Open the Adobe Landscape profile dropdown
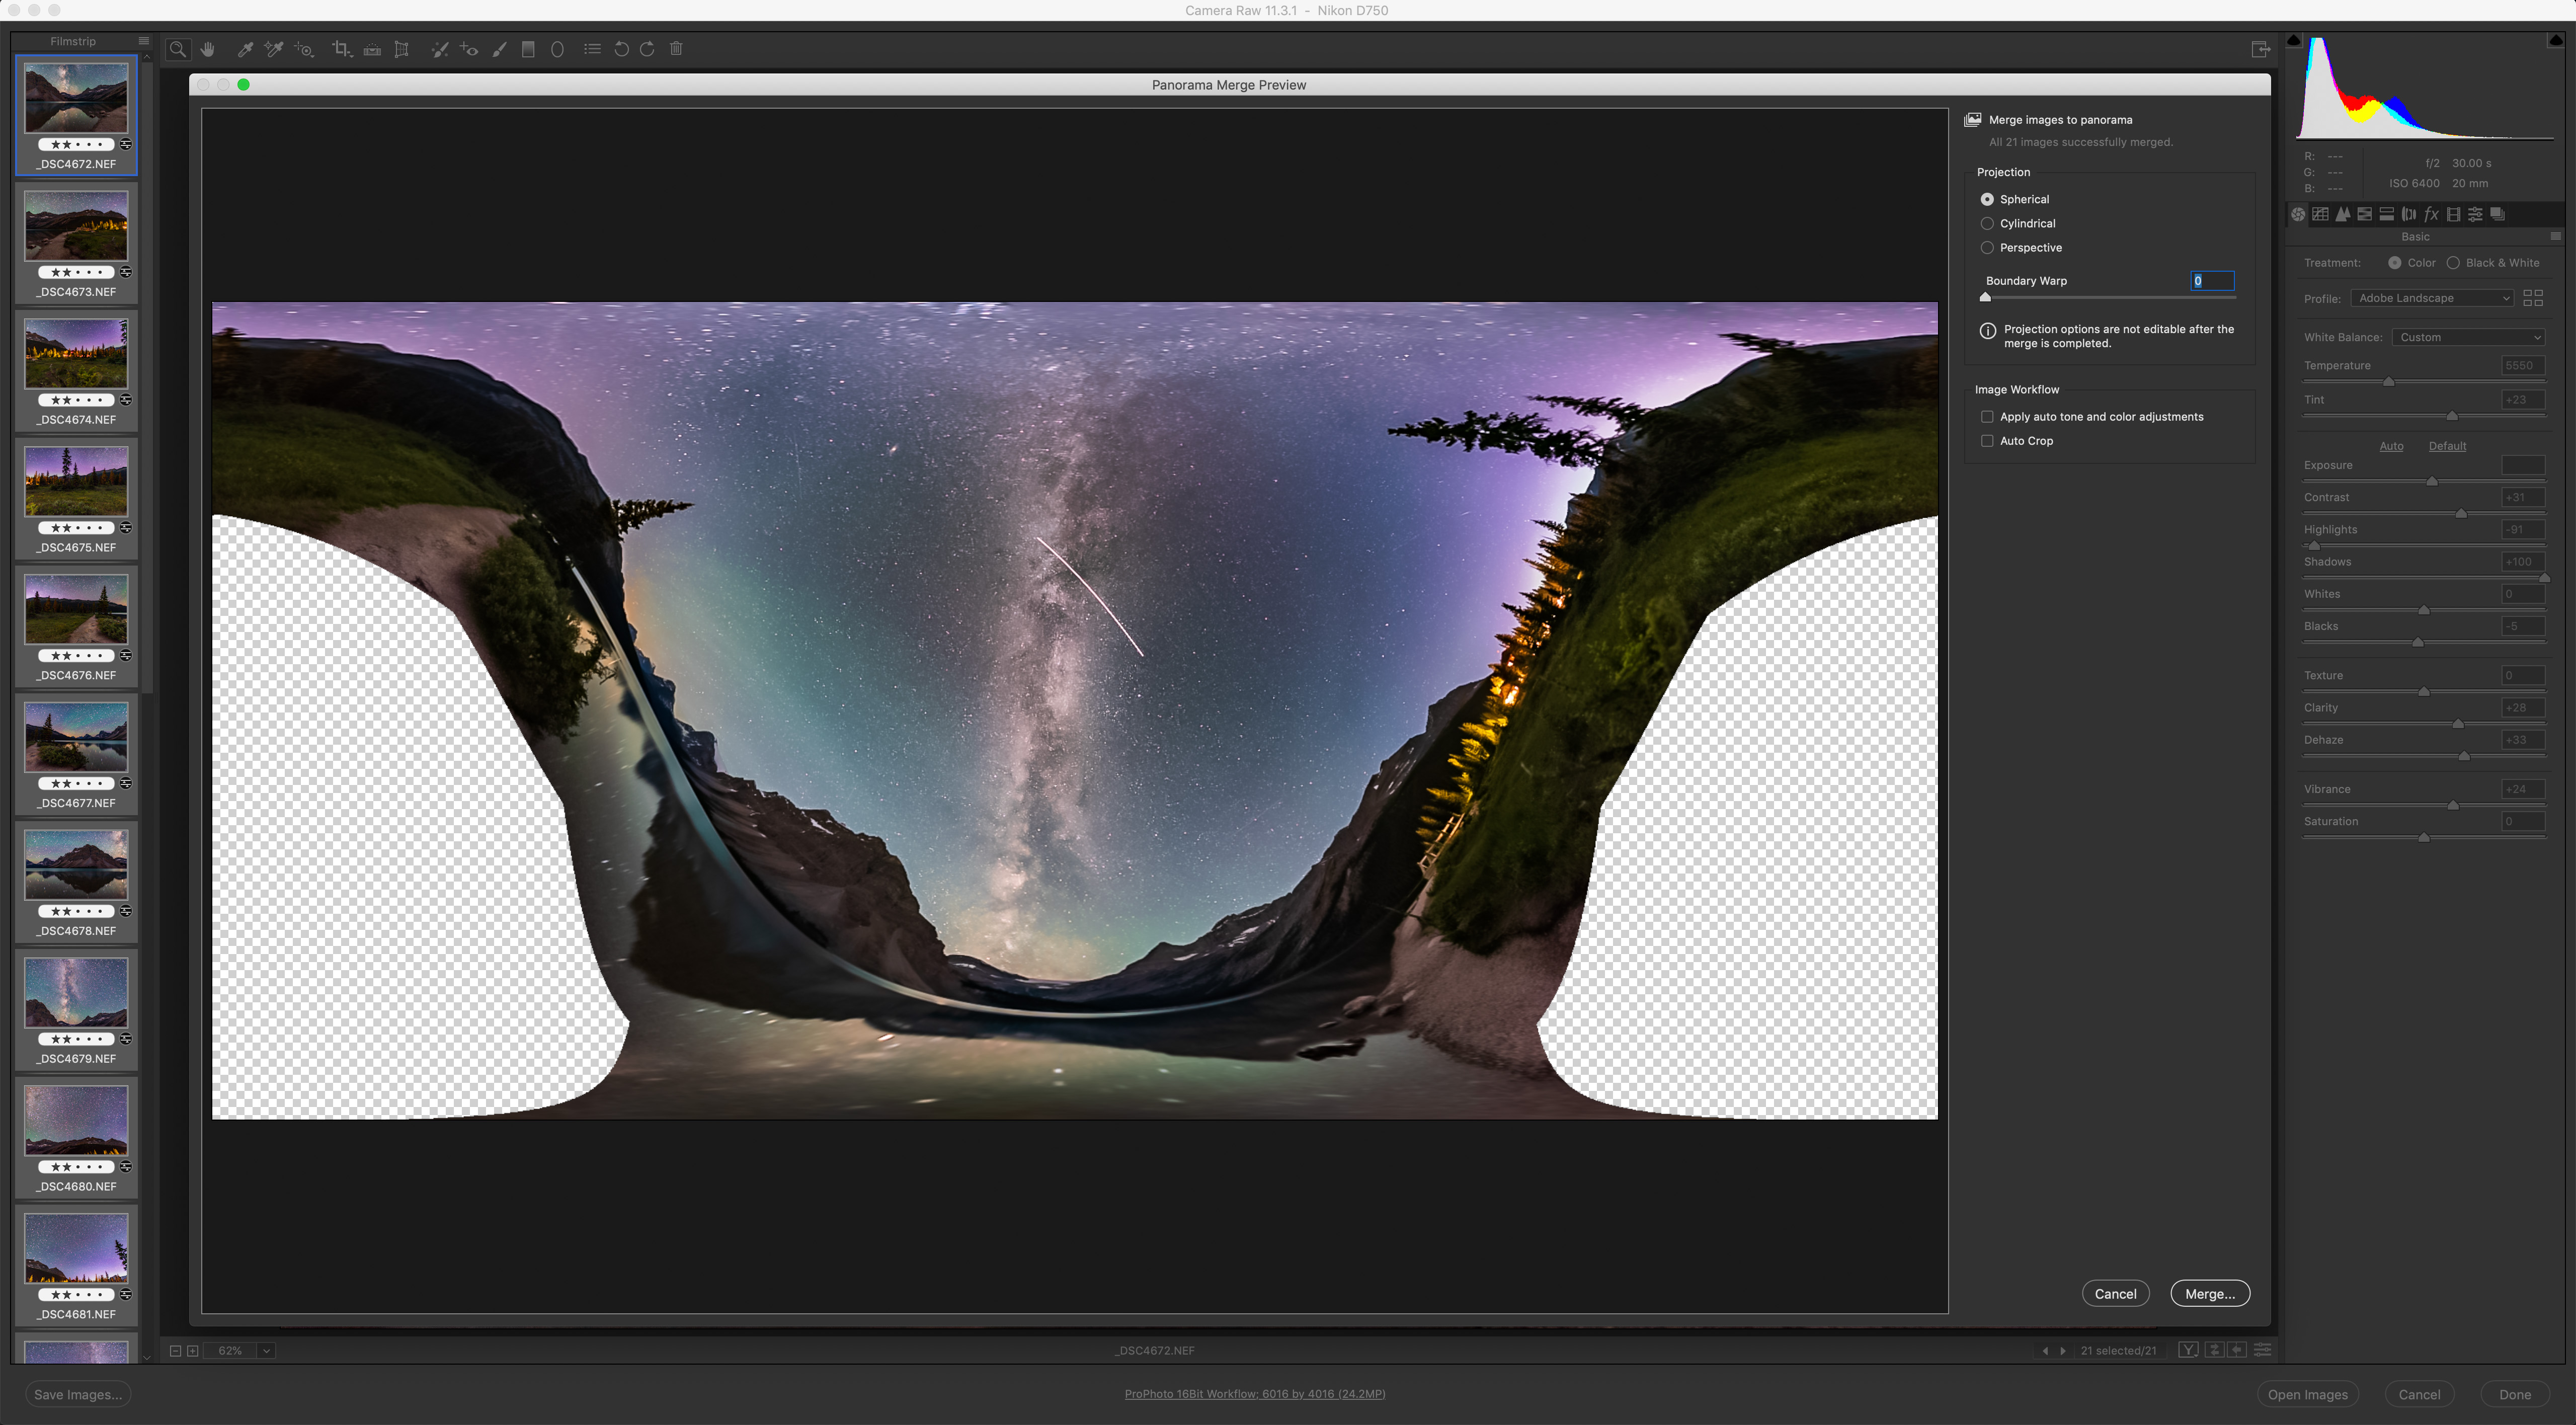2576x1425 pixels. 2431,298
